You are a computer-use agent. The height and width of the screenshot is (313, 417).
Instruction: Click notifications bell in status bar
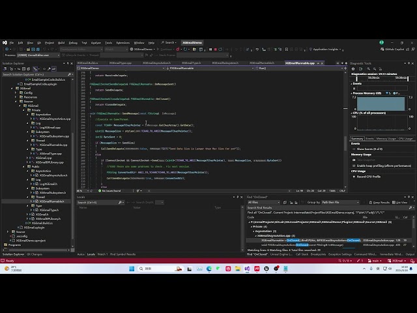[x=412, y=261]
